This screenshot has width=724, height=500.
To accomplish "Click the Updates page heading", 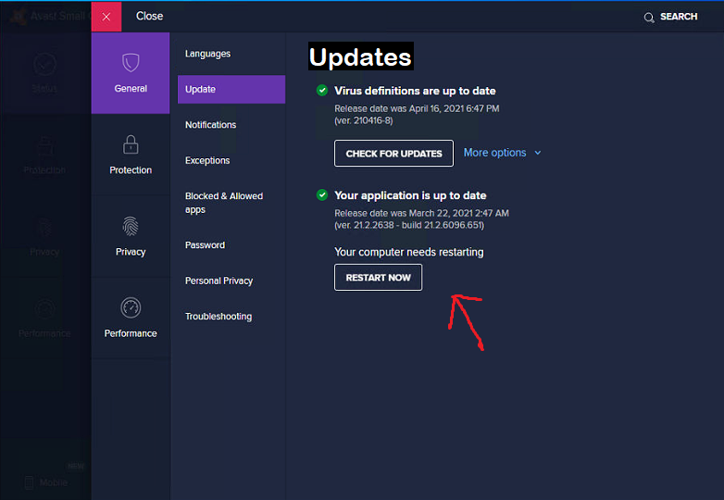I will point(361,56).
